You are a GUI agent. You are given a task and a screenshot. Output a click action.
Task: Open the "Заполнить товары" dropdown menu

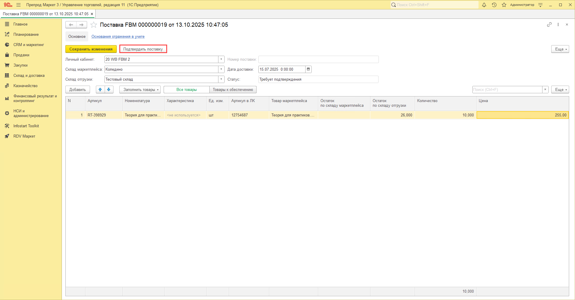140,90
